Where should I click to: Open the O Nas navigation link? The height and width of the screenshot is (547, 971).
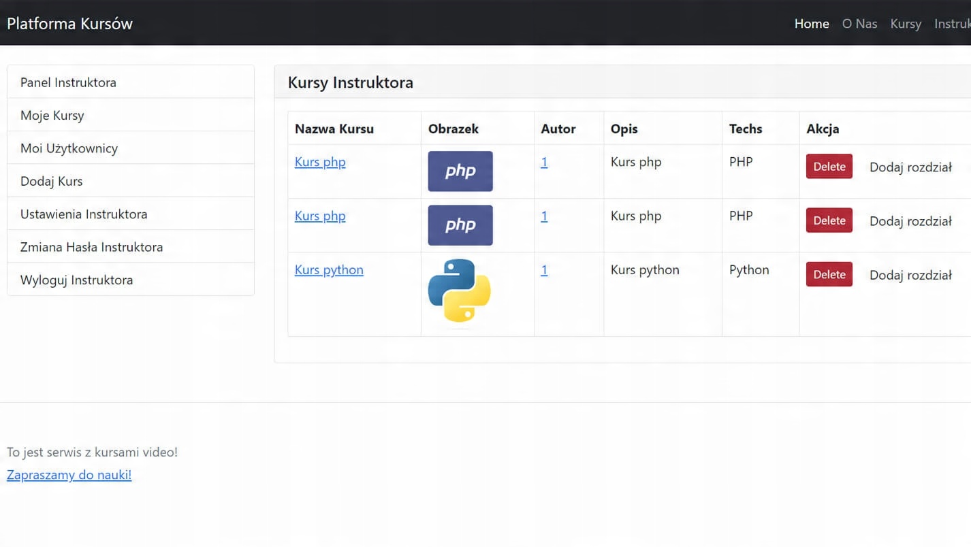point(859,24)
